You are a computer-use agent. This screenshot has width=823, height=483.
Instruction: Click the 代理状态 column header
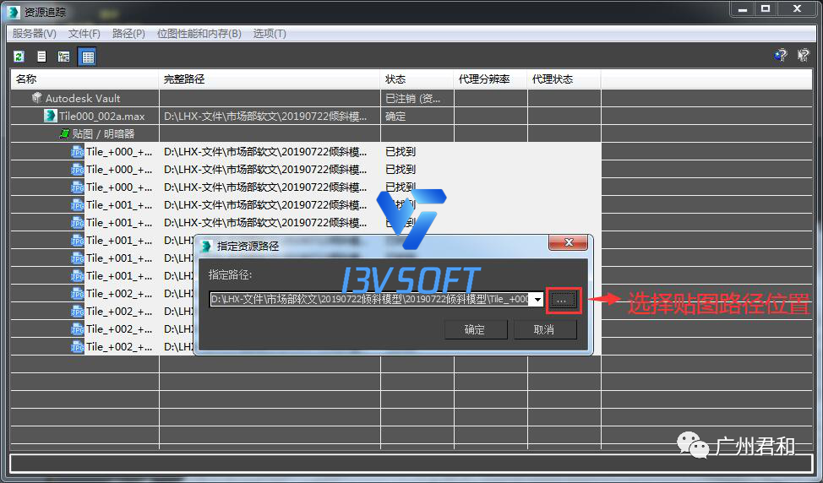click(x=564, y=79)
